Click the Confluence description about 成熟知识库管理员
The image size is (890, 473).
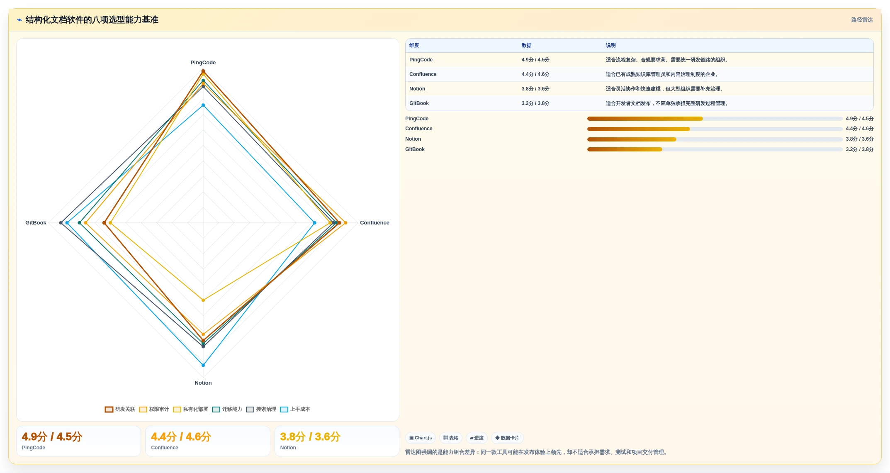[662, 75]
